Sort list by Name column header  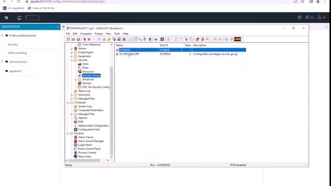[x=119, y=45]
